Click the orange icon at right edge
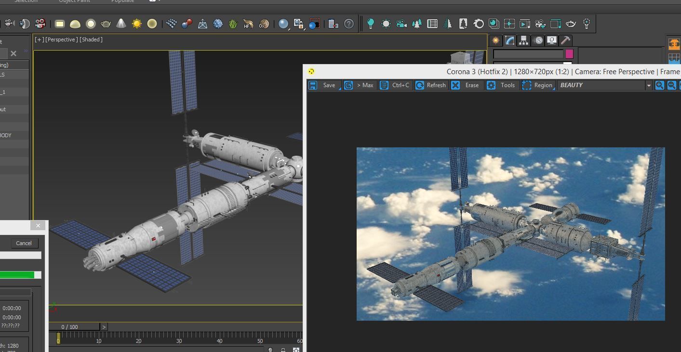The width and height of the screenshot is (681, 352). 674,43
